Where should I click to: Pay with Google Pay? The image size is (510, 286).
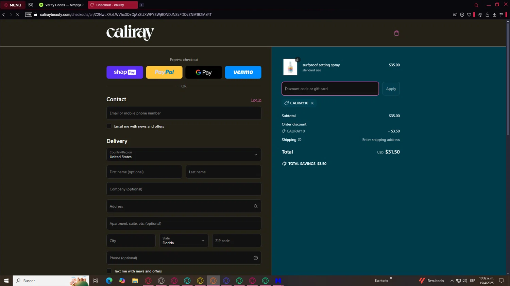point(204,72)
